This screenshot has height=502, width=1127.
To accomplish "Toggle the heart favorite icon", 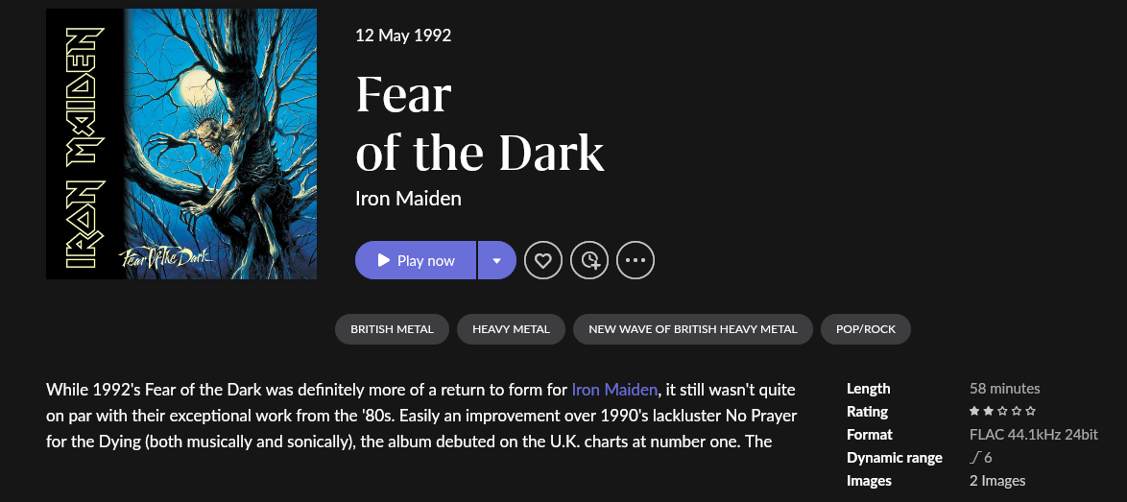I will (x=543, y=260).
